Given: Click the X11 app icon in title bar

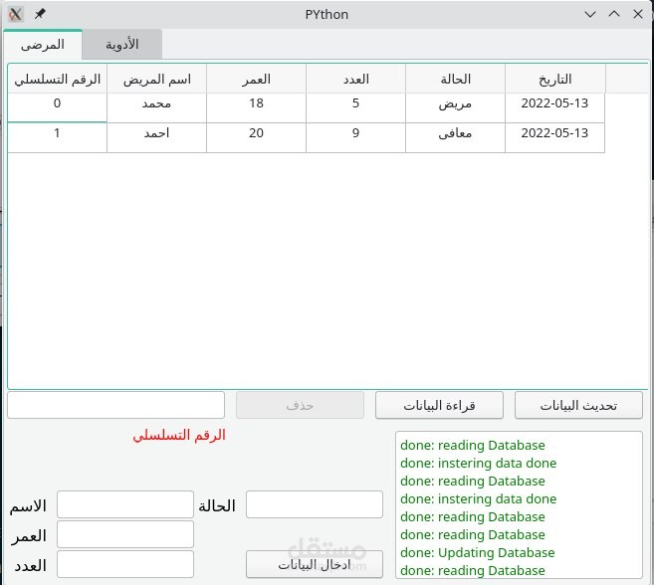Looking at the screenshot, I should coord(16,15).
